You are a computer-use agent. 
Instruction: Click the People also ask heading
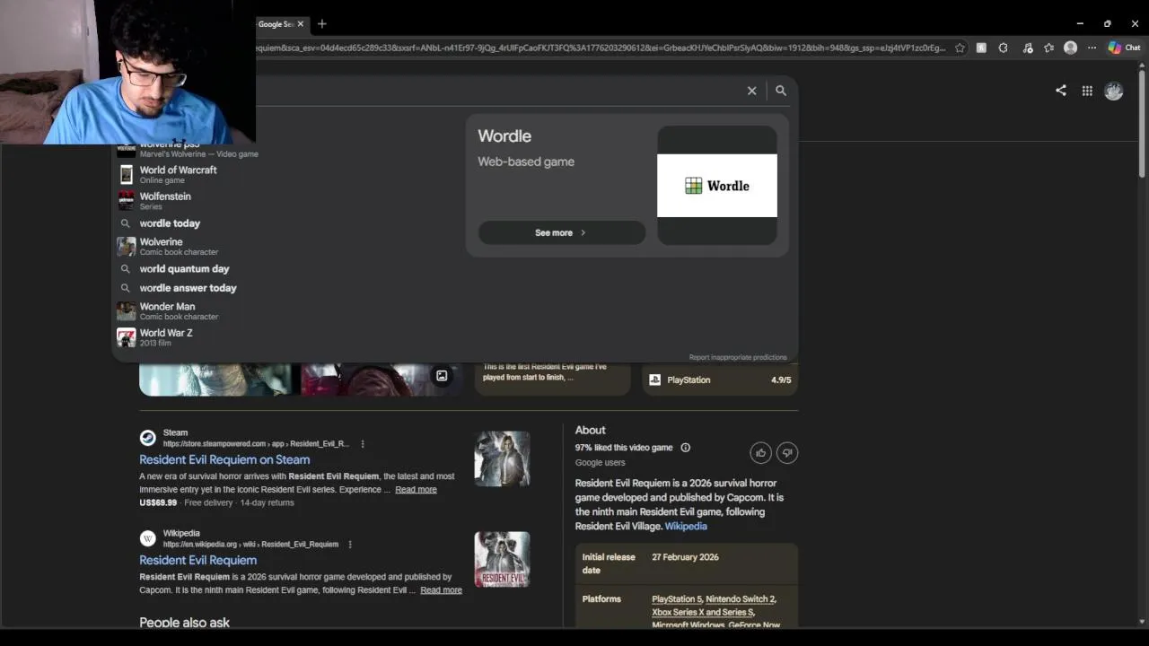point(184,622)
